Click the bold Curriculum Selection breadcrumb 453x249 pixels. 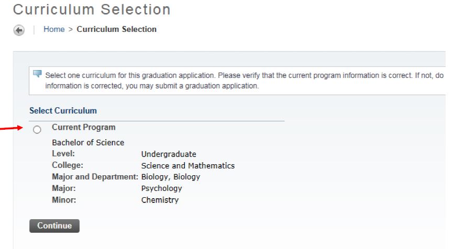[116, 29]
